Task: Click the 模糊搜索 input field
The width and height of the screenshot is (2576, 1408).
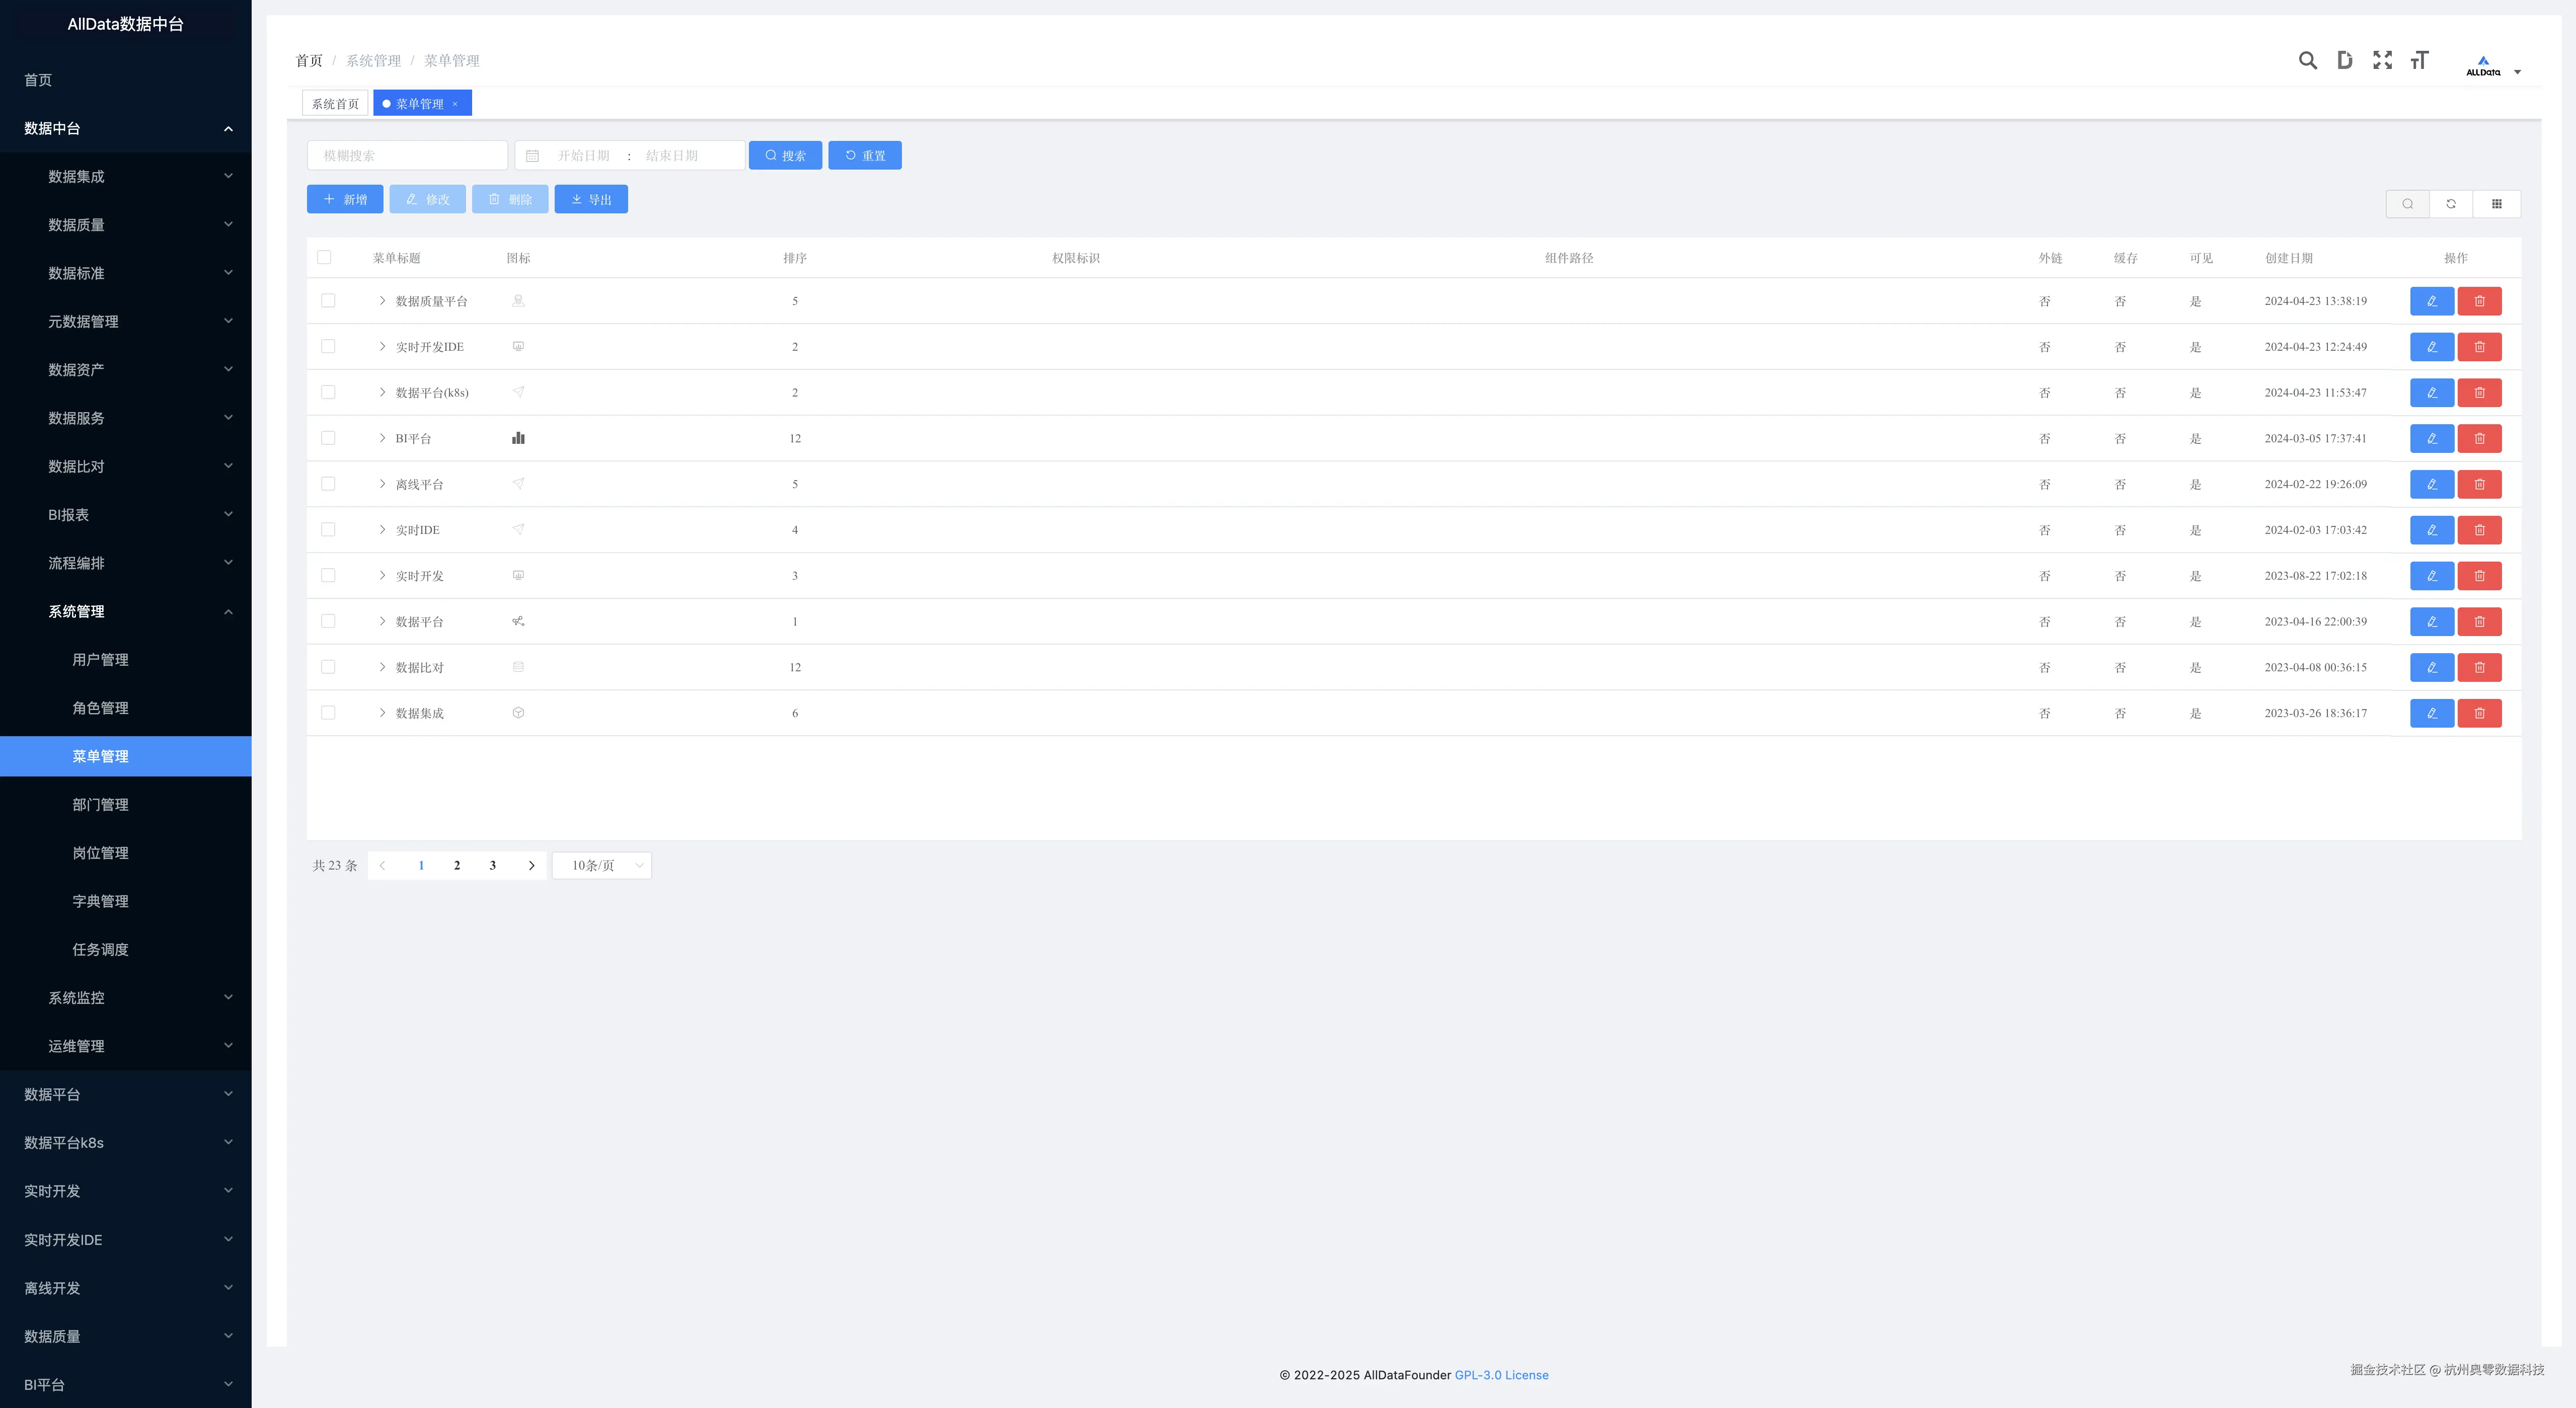Action: click(x=407, y=156)
